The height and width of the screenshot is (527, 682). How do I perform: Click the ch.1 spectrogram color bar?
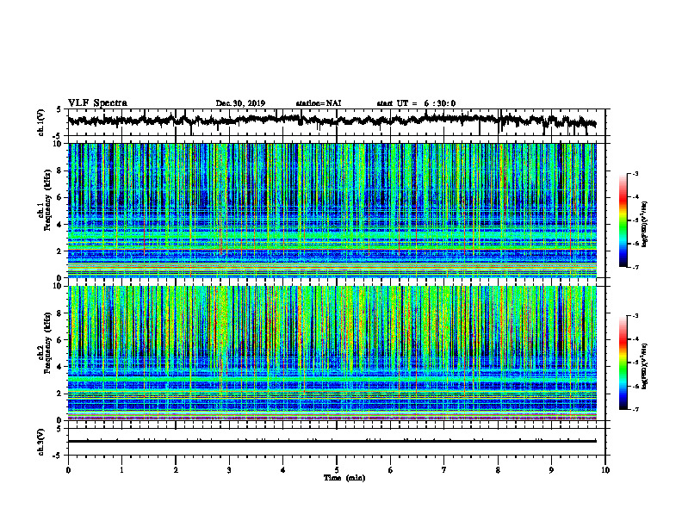point(623,220)
